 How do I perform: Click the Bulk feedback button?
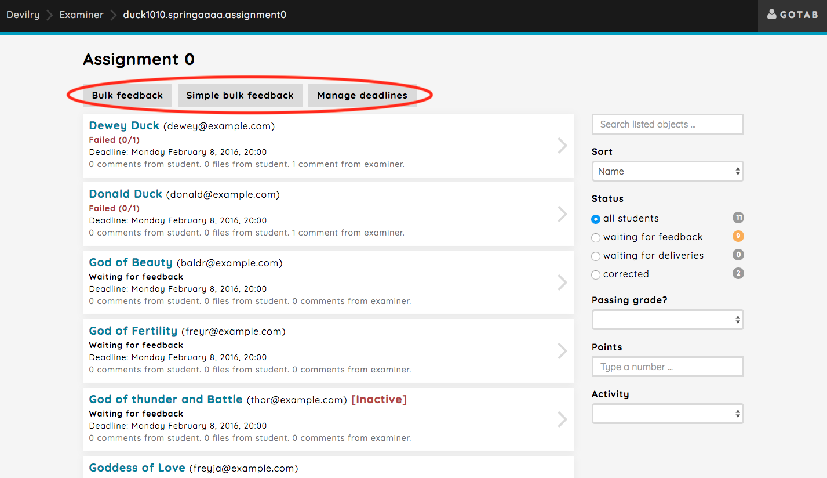coord(127,95)
